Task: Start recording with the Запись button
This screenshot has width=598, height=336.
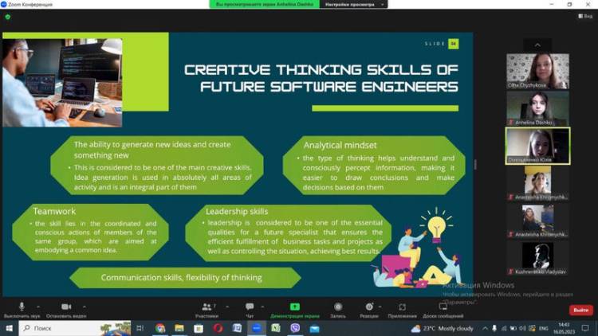Action: 338,307
